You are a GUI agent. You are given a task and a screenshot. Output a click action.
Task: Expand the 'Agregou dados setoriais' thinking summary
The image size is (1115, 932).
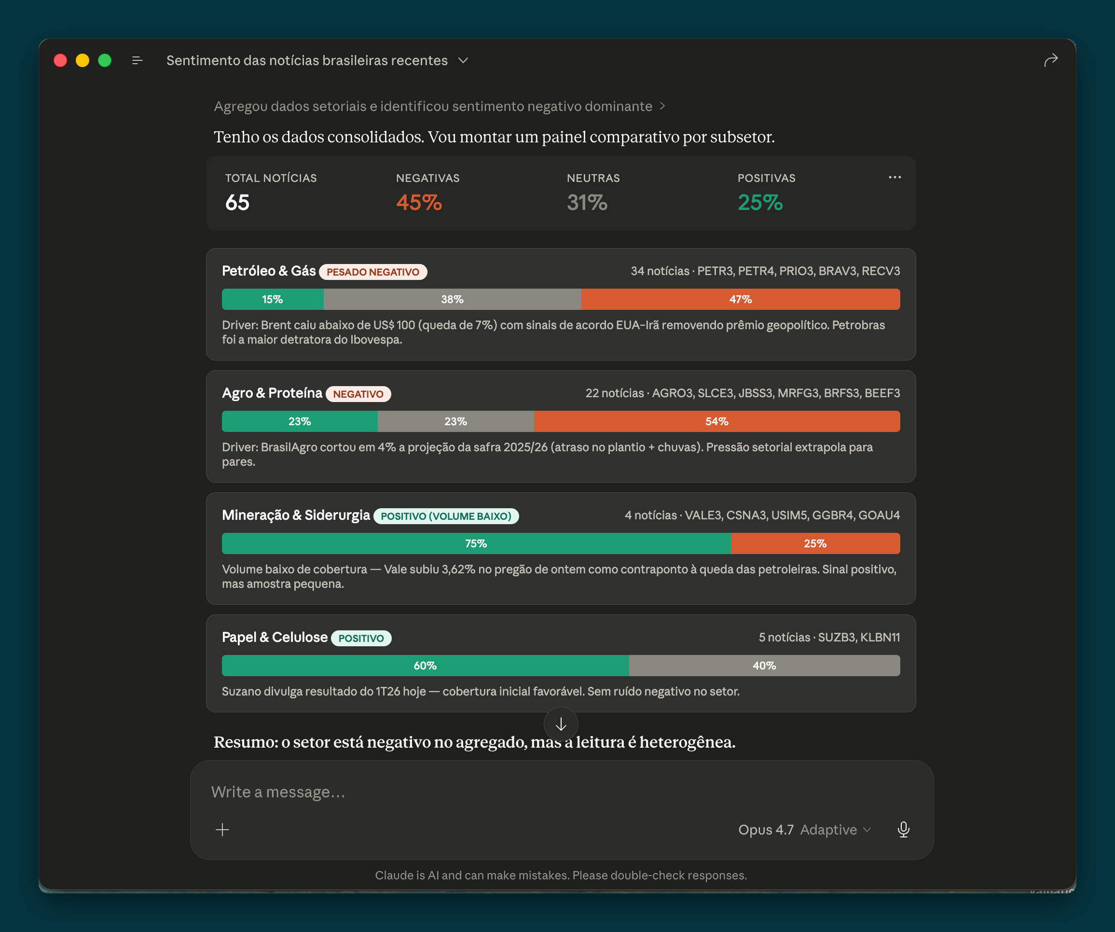click(x=439, y=106)
